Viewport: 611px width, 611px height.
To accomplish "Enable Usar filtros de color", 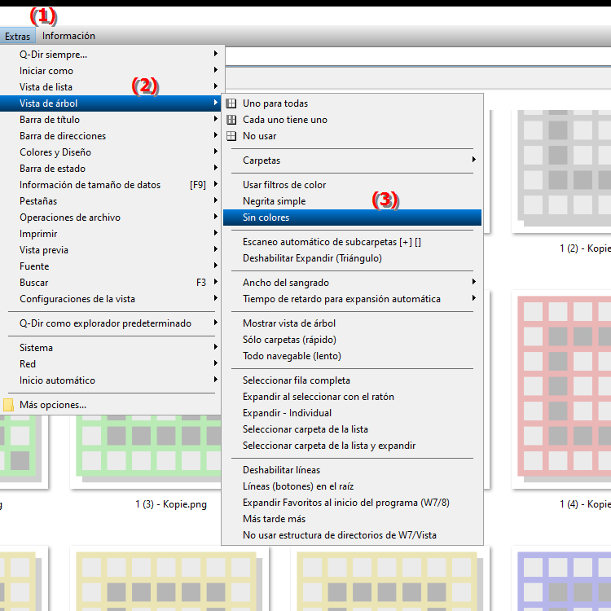I will pyautogui.click(x=352, y=185).
